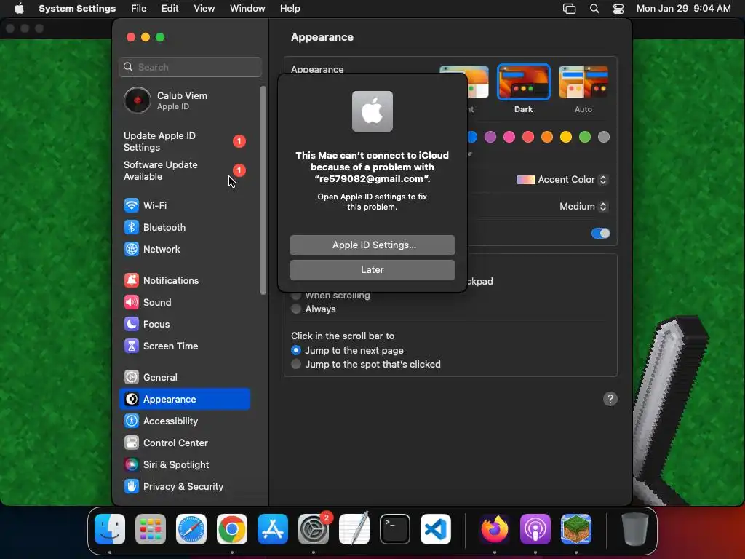Viewport: 745px width, 559px height.
Task: Select the Auto appearance thumbnail
Action: tap(583, 82)
